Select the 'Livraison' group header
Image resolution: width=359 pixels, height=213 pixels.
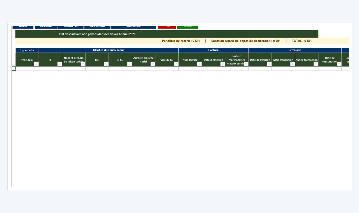[295, 50]
